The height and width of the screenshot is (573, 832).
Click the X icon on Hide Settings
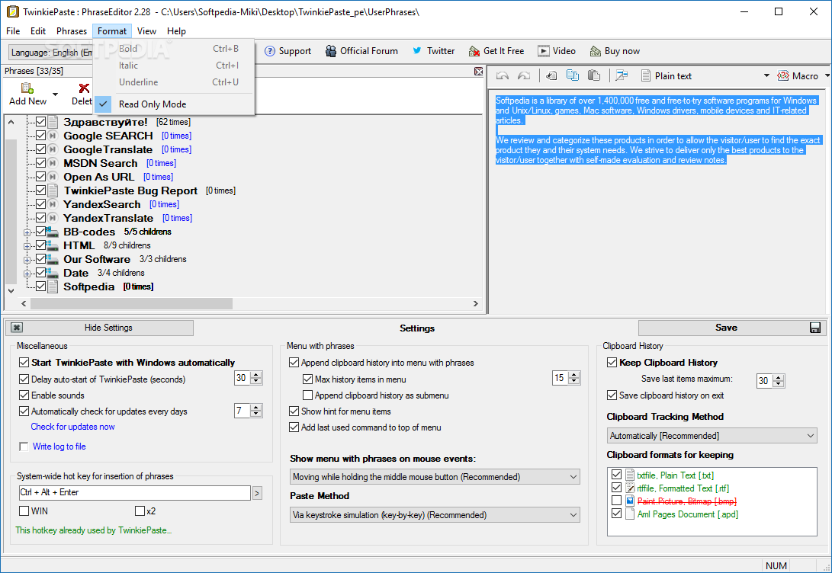[17, 328]
